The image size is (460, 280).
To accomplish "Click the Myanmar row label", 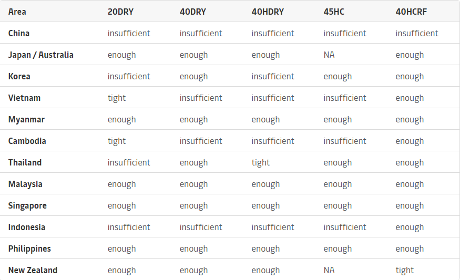I will [x=26, y=119].
